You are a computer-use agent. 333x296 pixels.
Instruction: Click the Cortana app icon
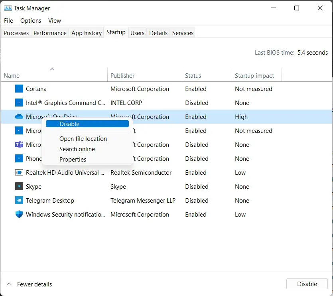[19, 89]
